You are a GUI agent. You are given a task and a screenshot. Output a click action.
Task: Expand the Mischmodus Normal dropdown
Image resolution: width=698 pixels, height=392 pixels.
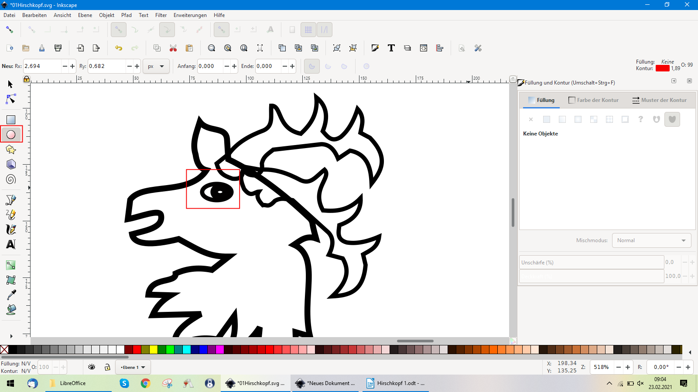click(651, 240)
